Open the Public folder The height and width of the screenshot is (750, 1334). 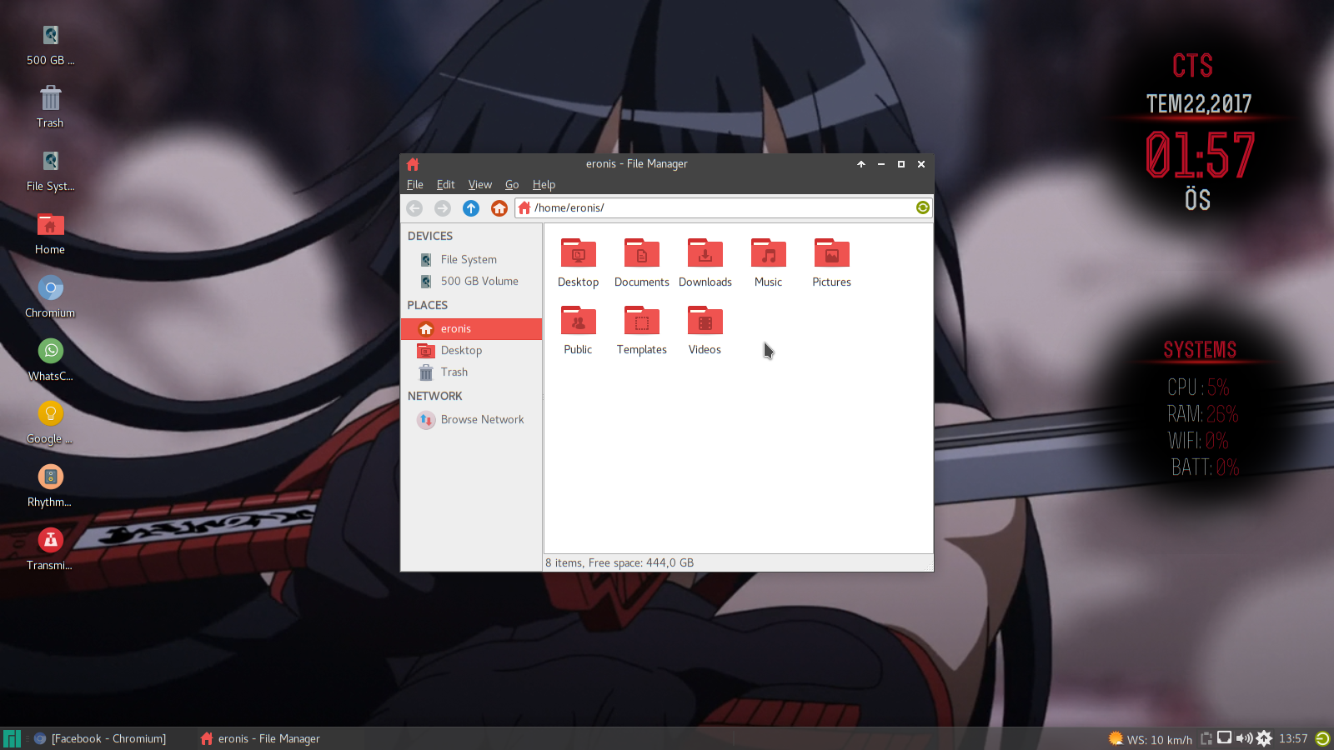[x=579, y=331]
